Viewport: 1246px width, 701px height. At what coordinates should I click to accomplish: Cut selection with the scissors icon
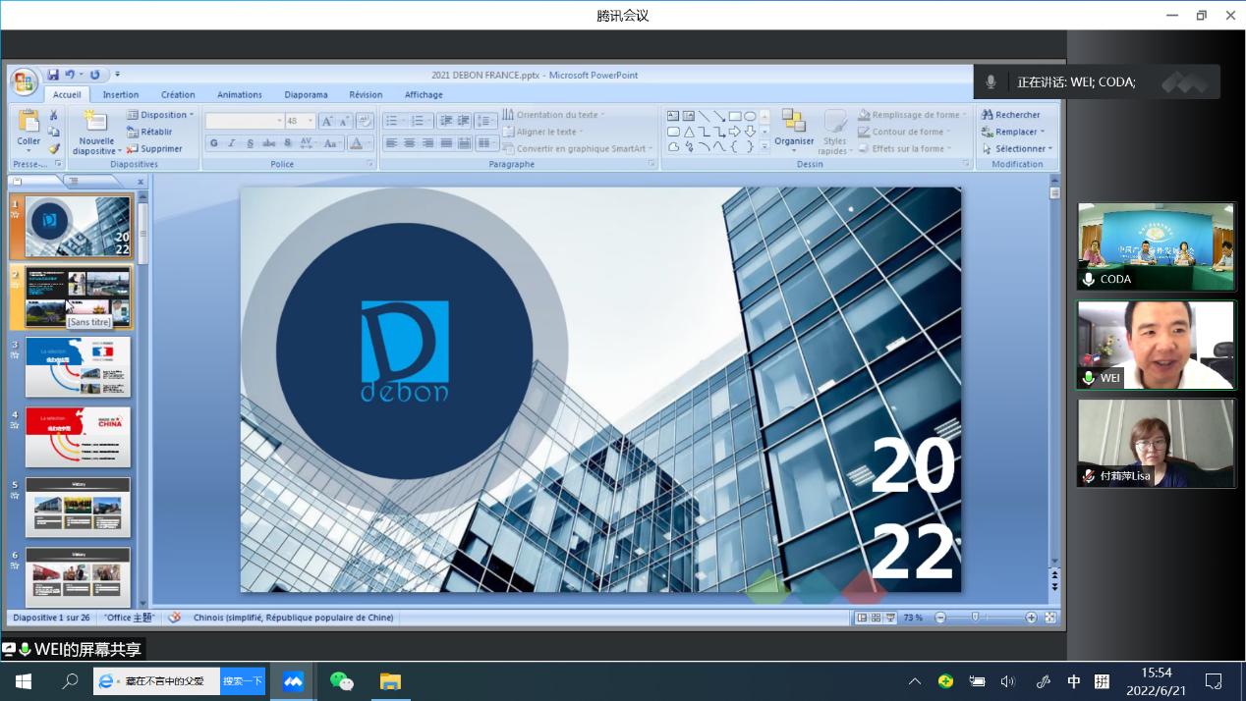click(x=54, y=115)
